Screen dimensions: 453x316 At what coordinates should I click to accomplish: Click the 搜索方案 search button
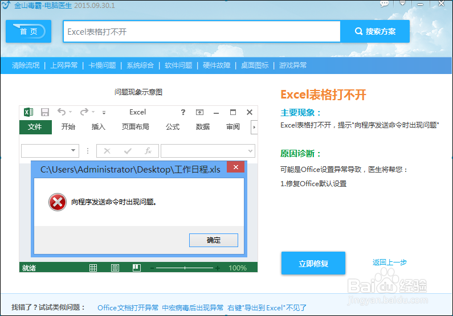click(x=375, y=31)
